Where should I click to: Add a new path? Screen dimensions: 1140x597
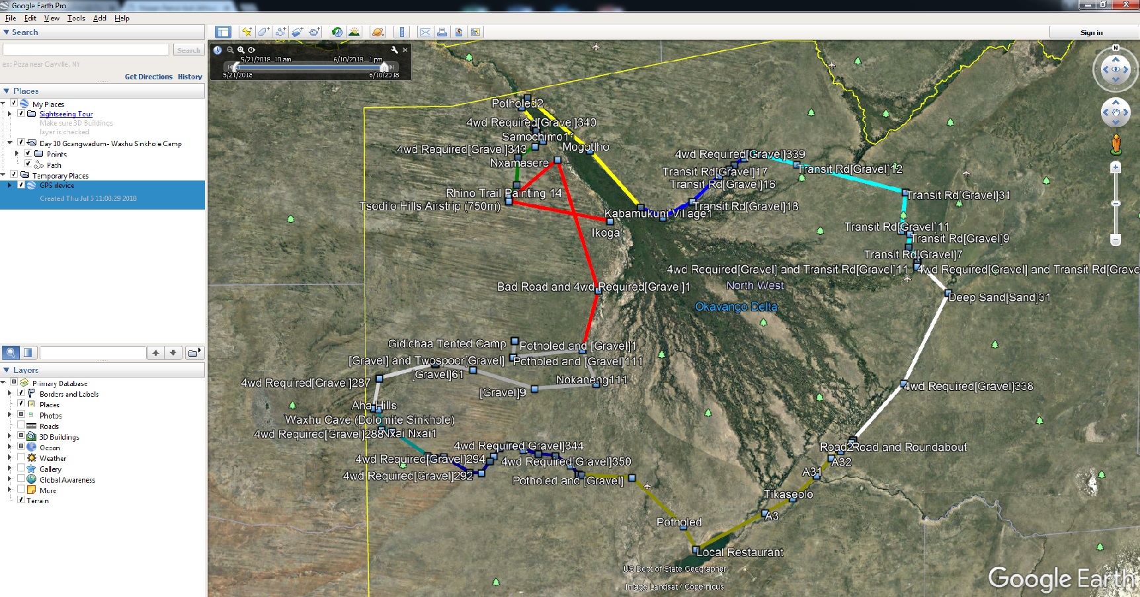[x=280, y=32]
